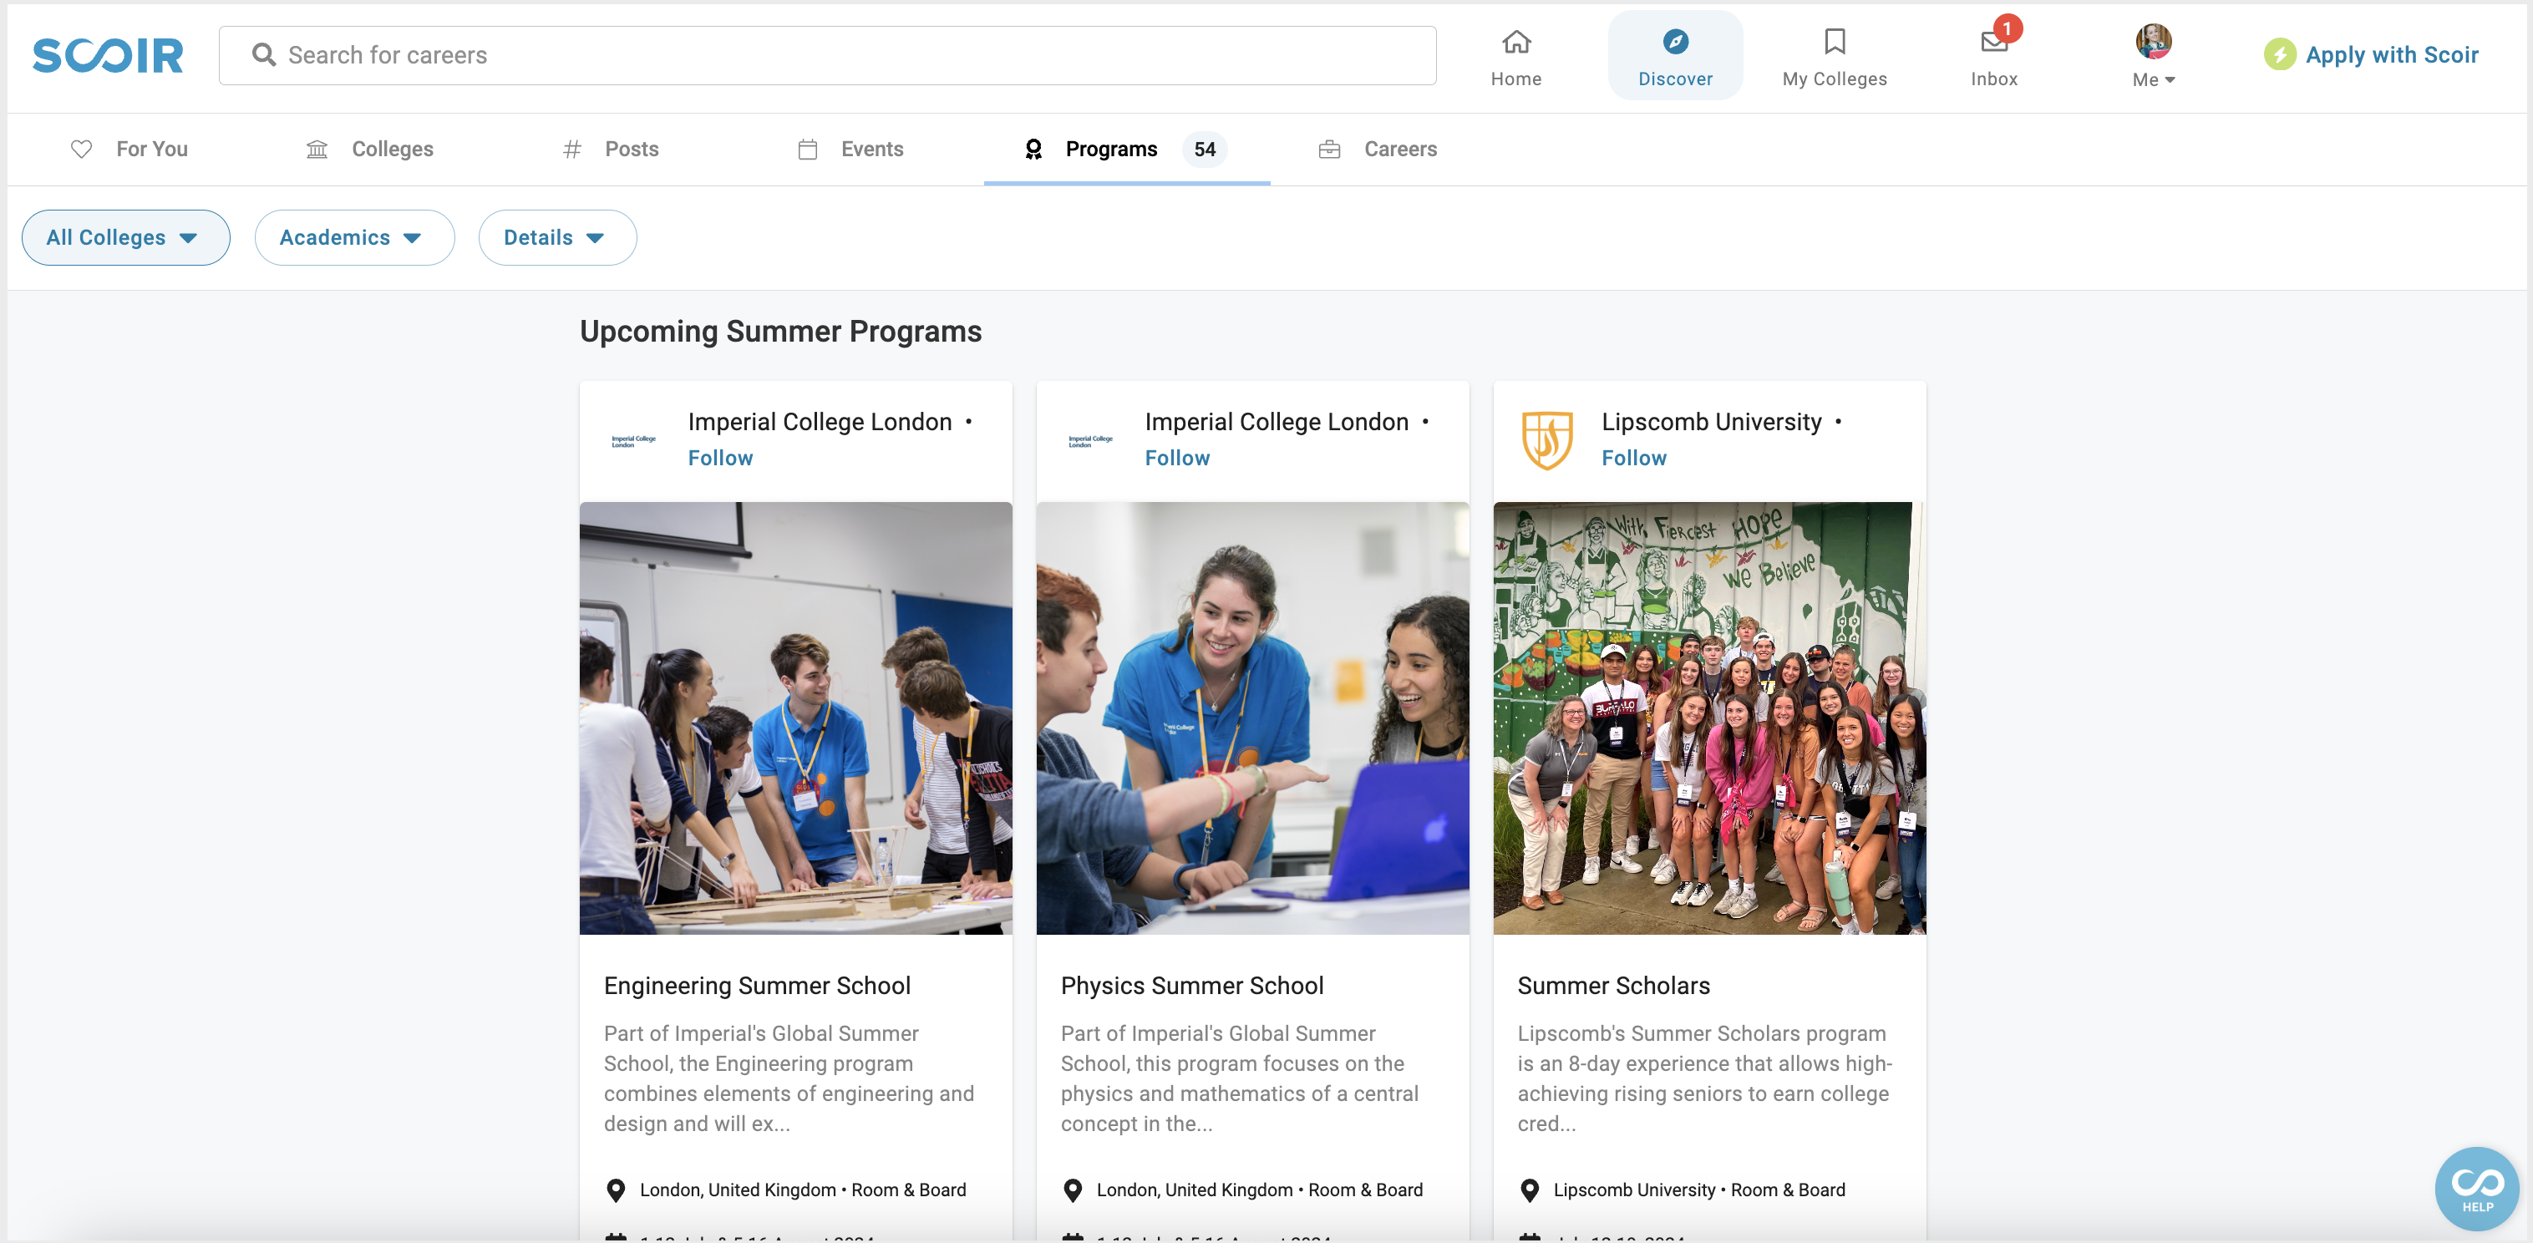Viewport: 2533px width, 1243px height.
Task: Click Apply with Scoir link
Action: 2392,55
